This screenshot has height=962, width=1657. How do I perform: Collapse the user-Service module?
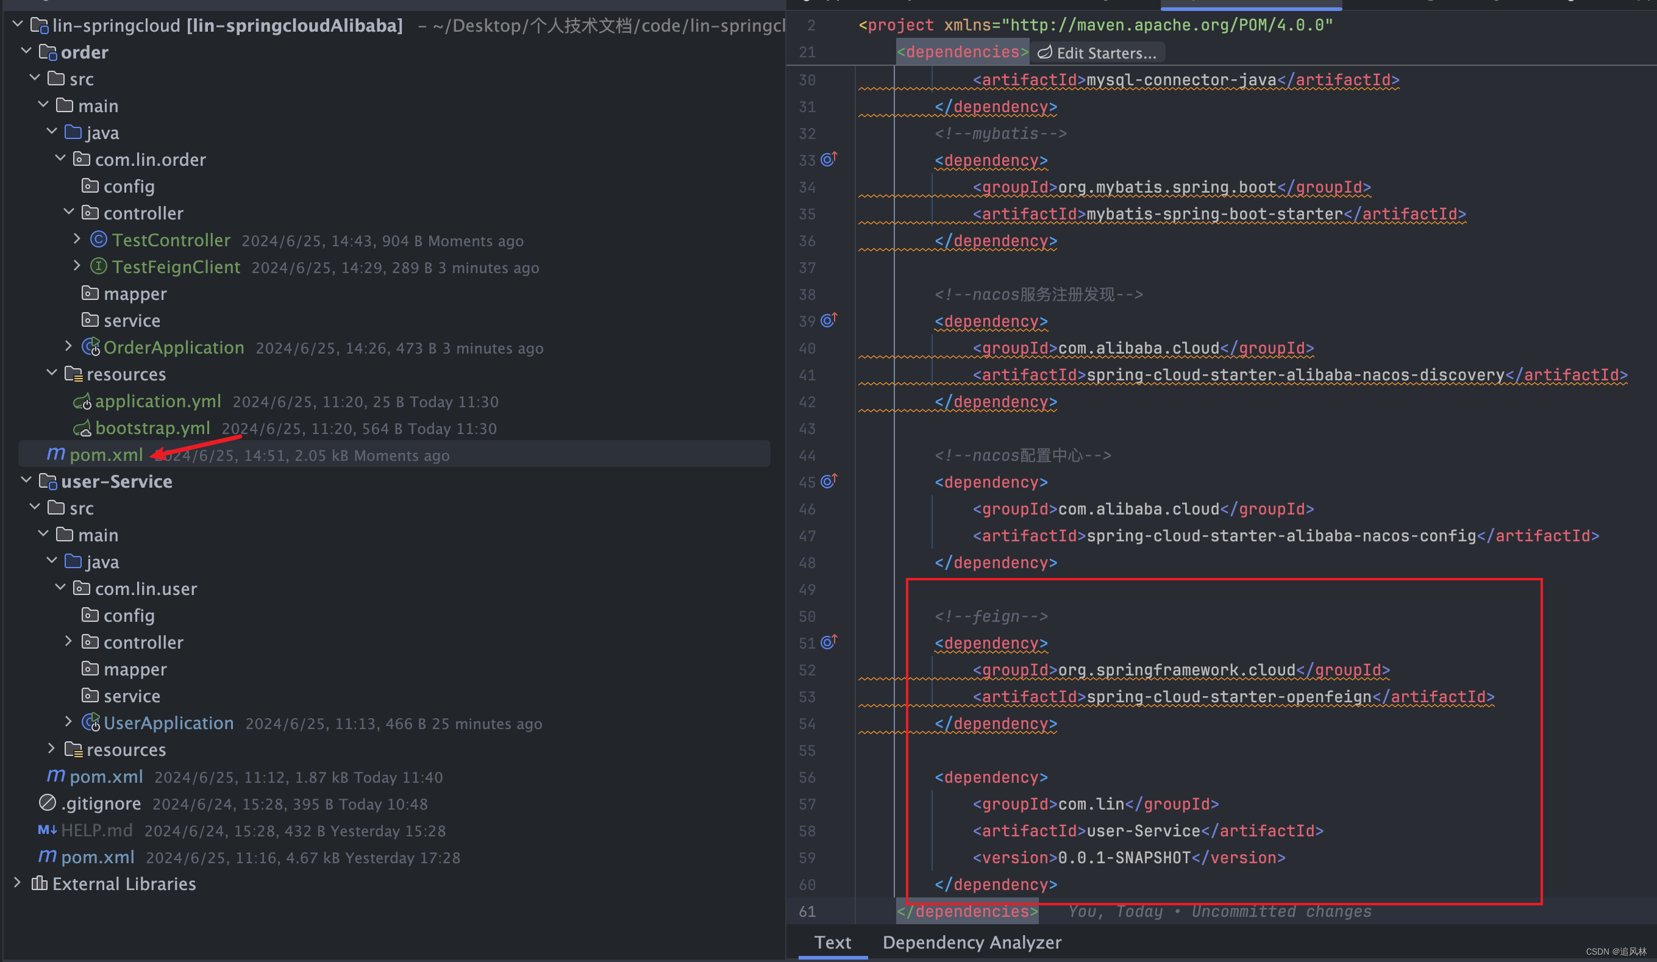coord(26,480)
